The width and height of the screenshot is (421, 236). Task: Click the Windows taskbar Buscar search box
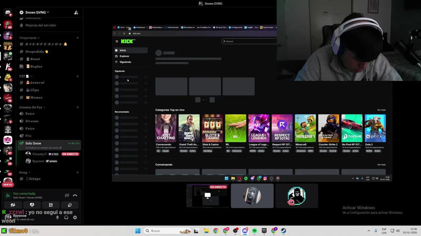[168, 231]
